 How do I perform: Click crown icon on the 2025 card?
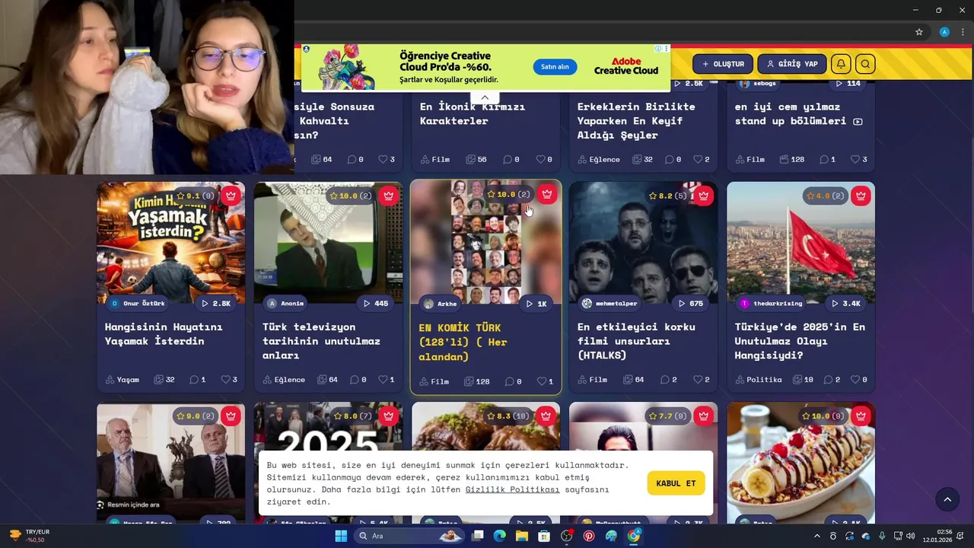[x=389, y=416]
